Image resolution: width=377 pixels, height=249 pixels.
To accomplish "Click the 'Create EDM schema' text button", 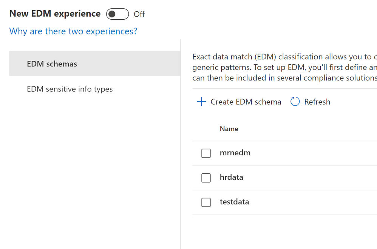I will tap(246, 102).
